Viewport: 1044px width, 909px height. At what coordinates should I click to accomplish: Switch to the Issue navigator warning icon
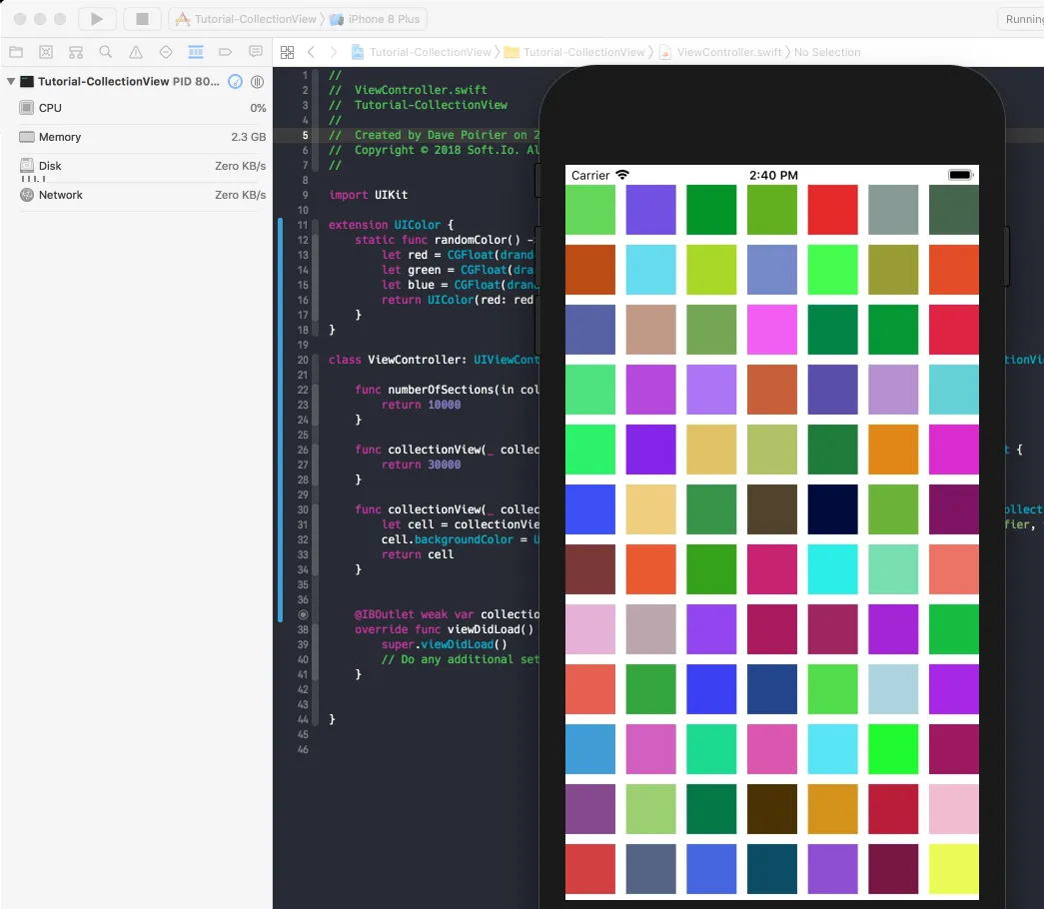pos(136,52)
